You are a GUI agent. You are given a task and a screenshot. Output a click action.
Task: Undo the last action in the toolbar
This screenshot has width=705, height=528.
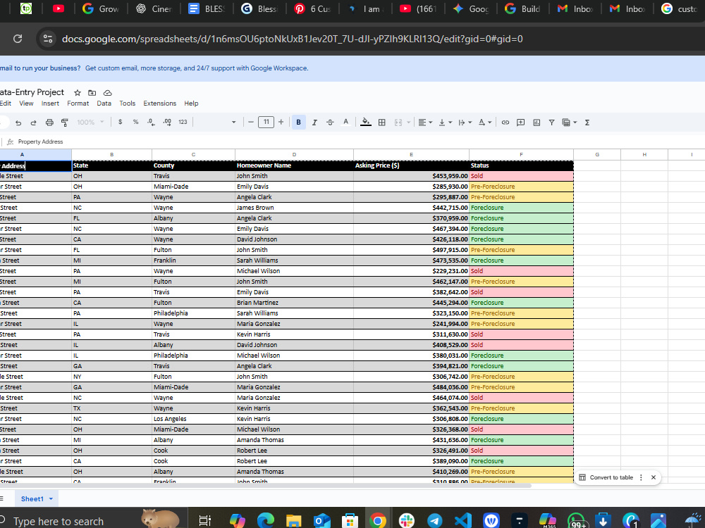(x=18, y=122)
